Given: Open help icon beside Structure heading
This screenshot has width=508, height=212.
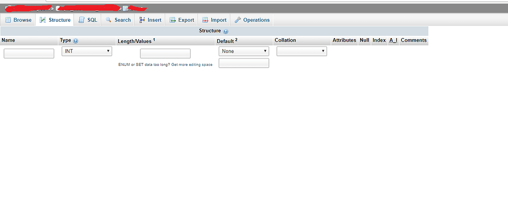Looking at the screenshot, I should click(226, 31).
